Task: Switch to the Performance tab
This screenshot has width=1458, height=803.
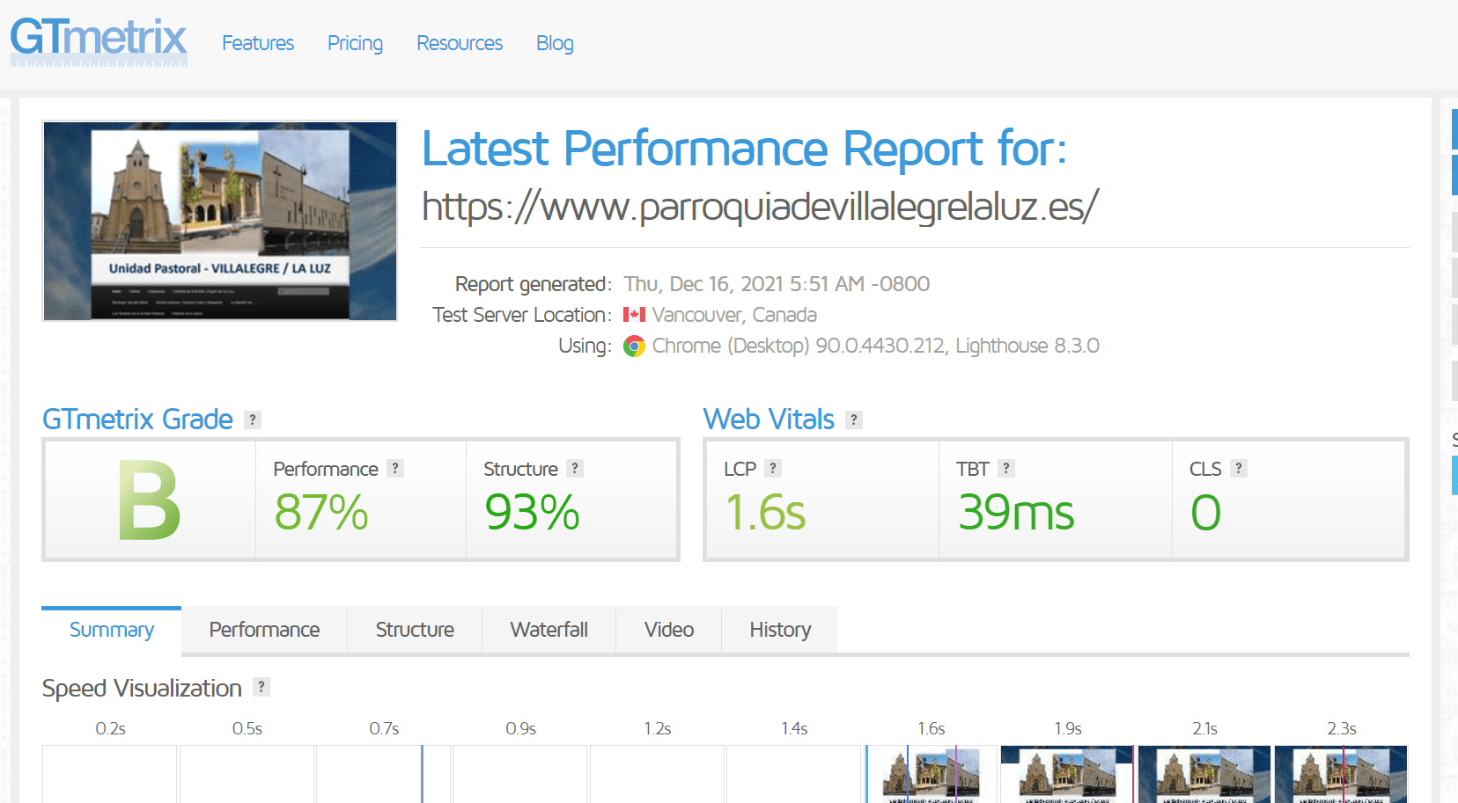Action: [x=264, y=630]
